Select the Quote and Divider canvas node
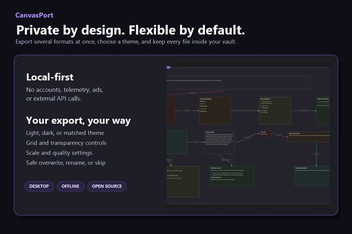The height and width of the screenshot is (234, 352). [323, 111]
